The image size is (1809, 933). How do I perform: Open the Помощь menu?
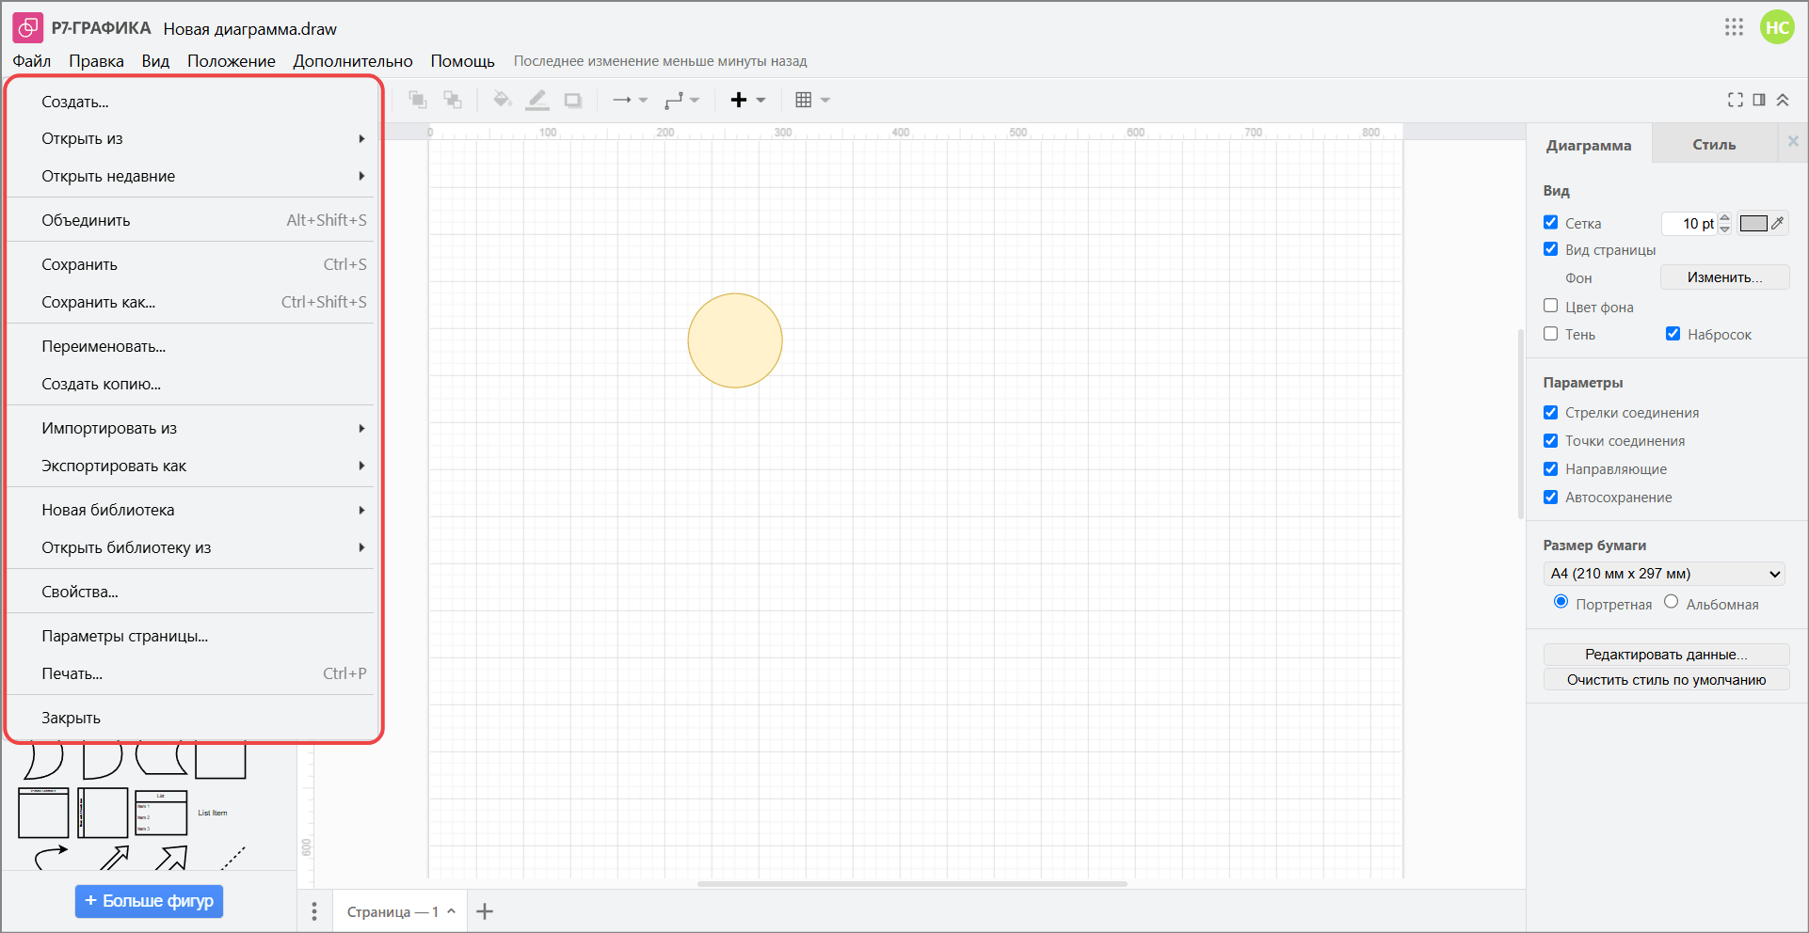click(462, 61)
